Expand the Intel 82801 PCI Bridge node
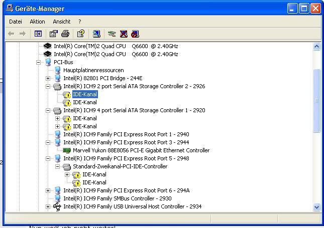 [x=48, y=78]
